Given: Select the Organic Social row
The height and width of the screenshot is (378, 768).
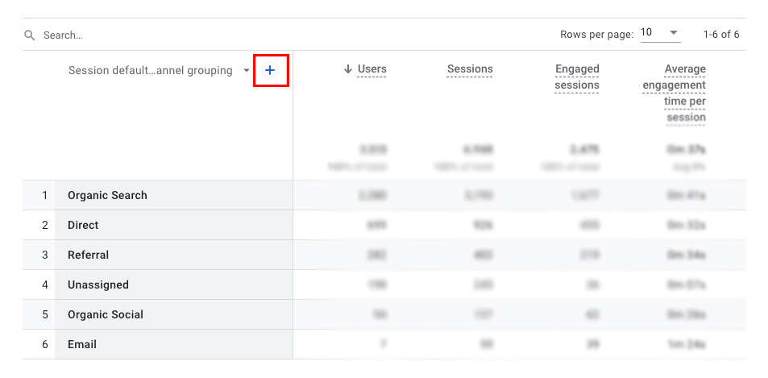Looking at the screenshot, I should 106,314.
